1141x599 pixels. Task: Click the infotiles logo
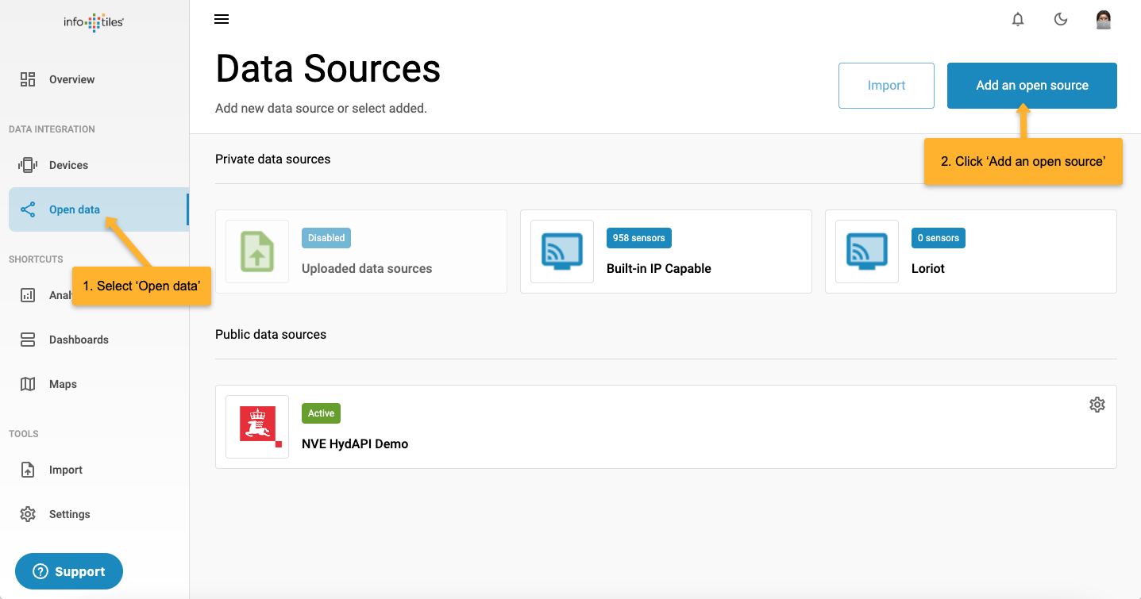click(94, 23)
